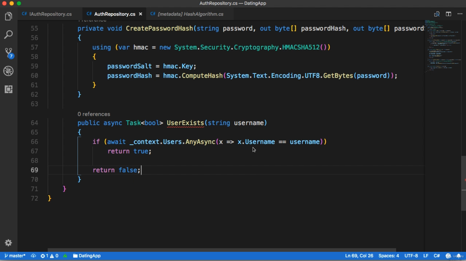Click the C# file icon on IAuthRepository.cs tab
Image resolution: width=466 pixels, height=261 pixels.
click(x=24, y=14)
